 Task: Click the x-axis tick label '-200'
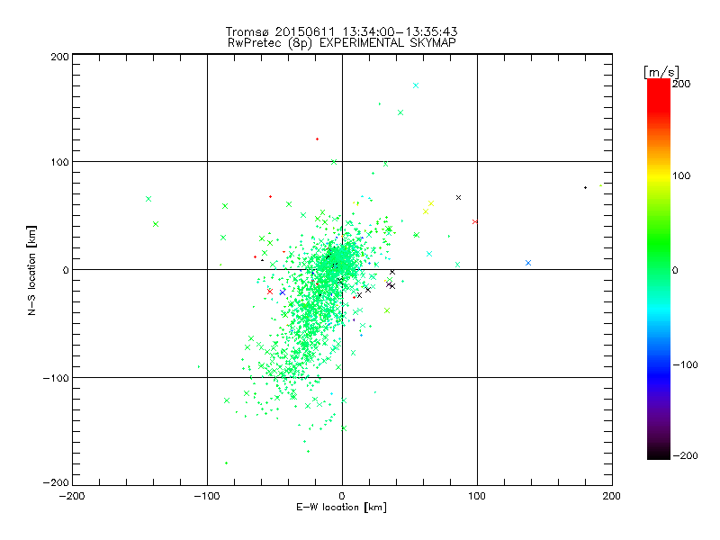coord(72,496)
